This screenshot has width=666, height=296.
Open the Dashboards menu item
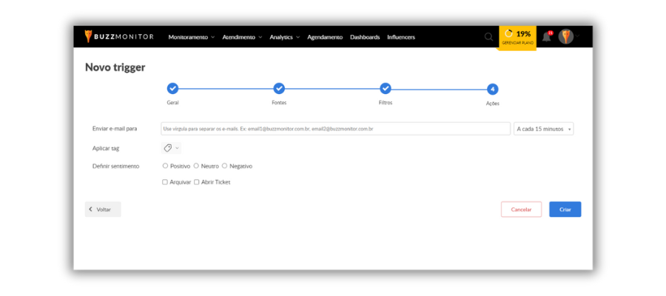point(365,37)
